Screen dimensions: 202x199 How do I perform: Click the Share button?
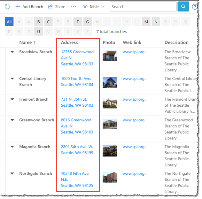57,7
